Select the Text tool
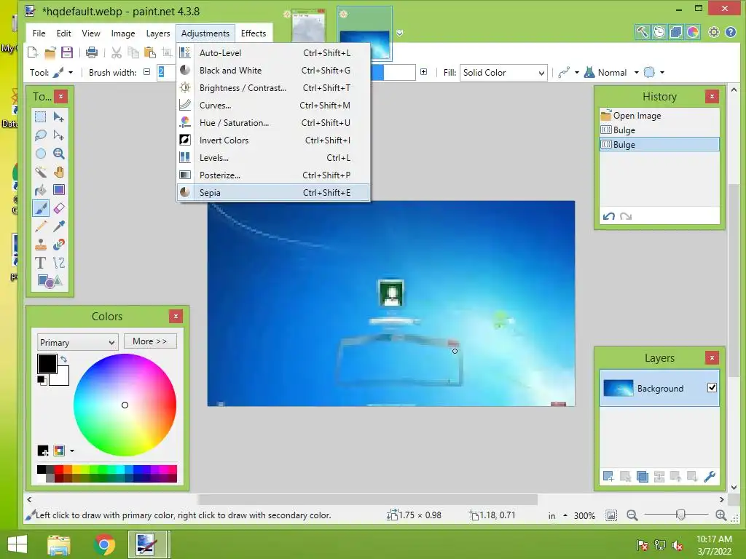The image size is (746, 559). pyautogui.click(x=41, y=262)
